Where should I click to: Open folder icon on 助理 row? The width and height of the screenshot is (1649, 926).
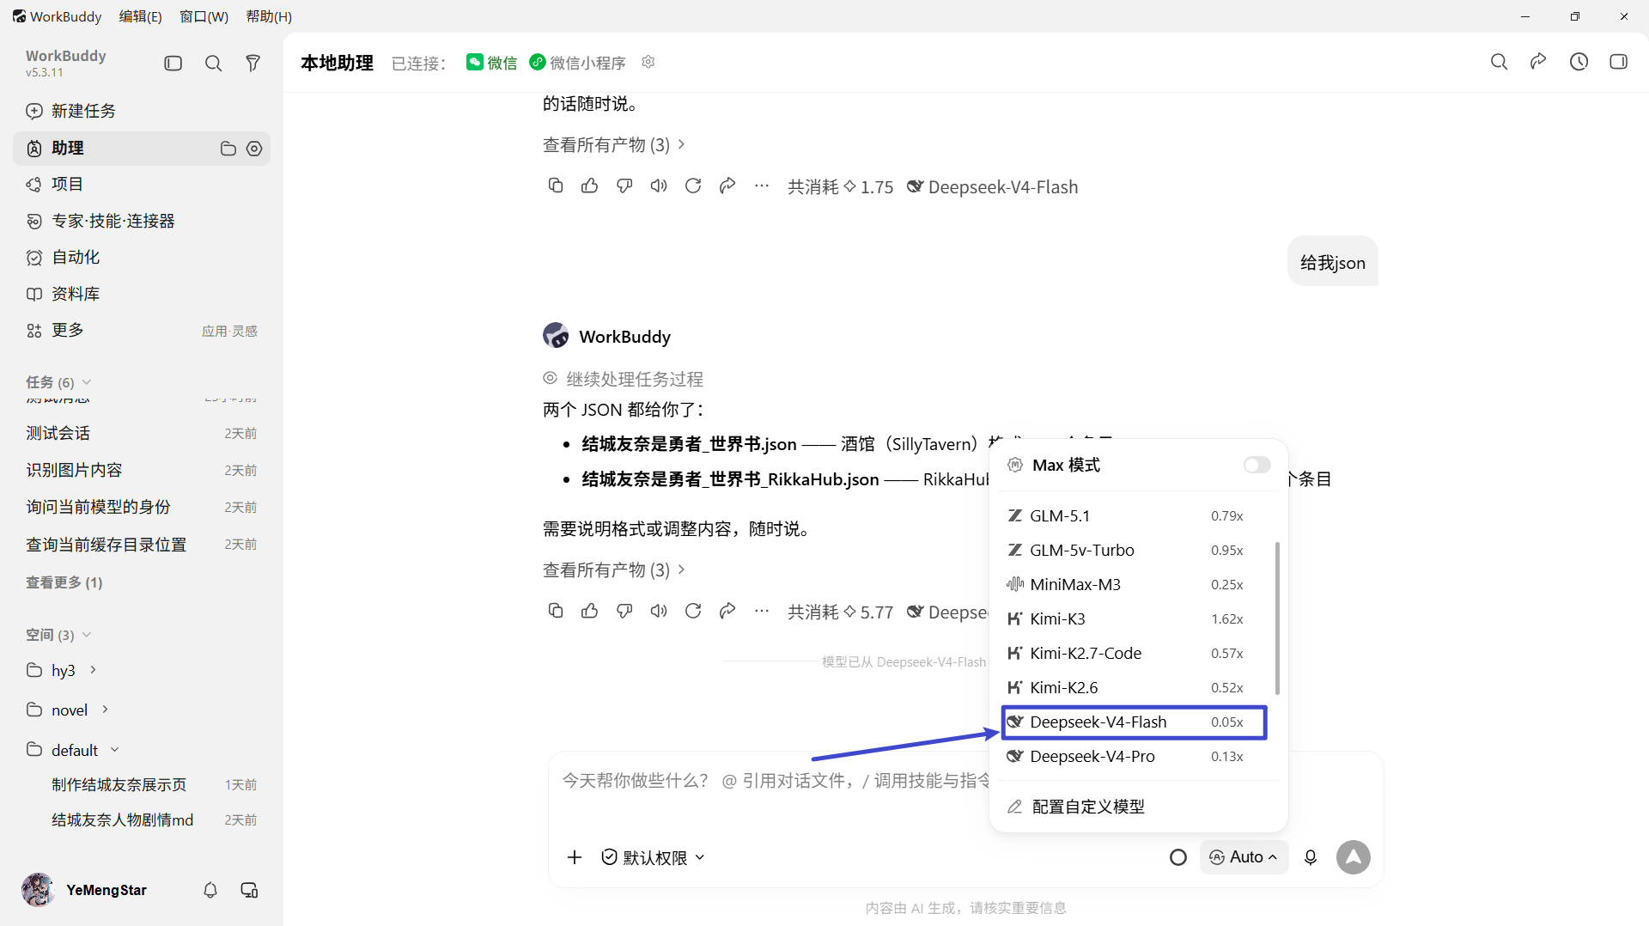[228, 149]
